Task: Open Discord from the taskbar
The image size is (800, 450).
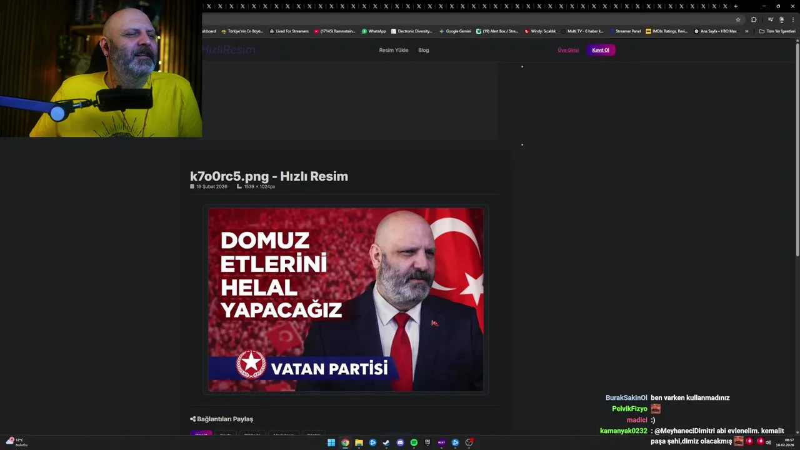Action: 400,442
